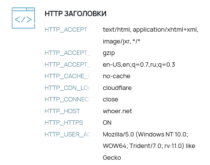
Task: Click the HTTP_ACCEPT label beside text/html
Action: (x=66, y=30)
